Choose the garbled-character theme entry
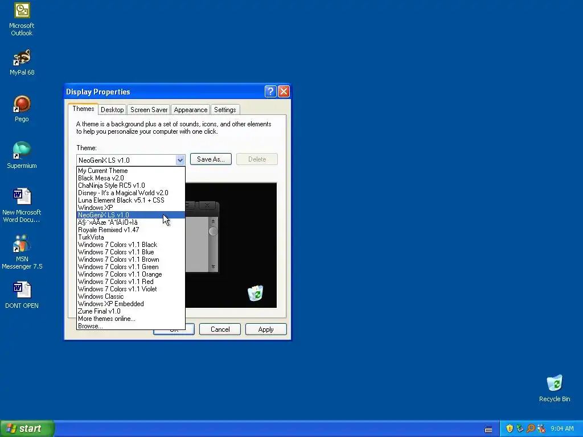Viewport: 583px width, 437px height. click(x=130, y=222)
